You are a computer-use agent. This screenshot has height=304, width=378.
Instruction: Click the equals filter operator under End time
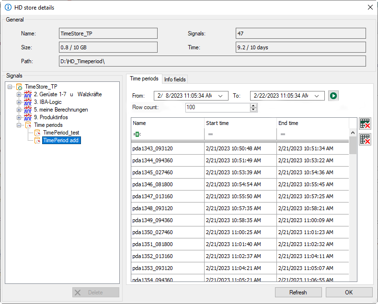pyautogui.click(x=283, y=135)
